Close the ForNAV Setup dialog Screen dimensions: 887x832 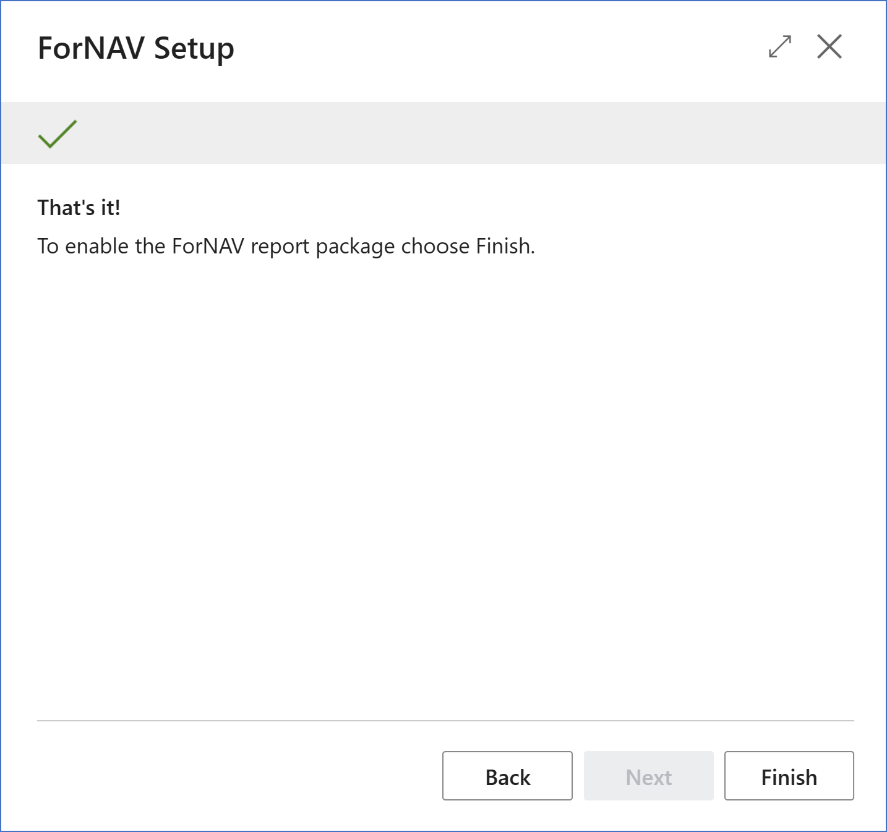[829, 46]
